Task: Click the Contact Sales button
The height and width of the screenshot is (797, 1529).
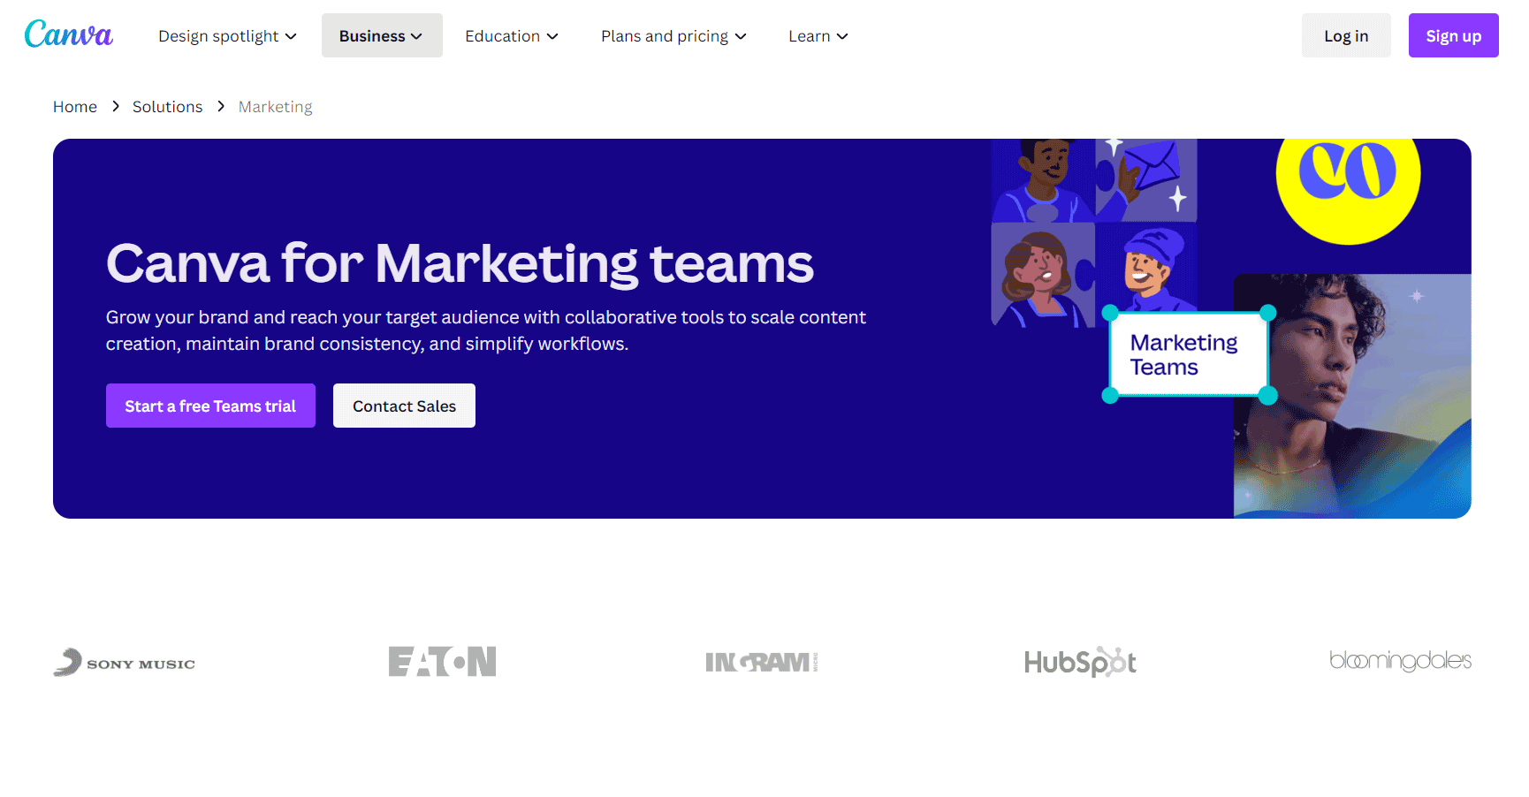Action: click(404, 406)
